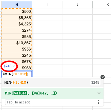
Task: Select column H header
Action: coord(17,4)
